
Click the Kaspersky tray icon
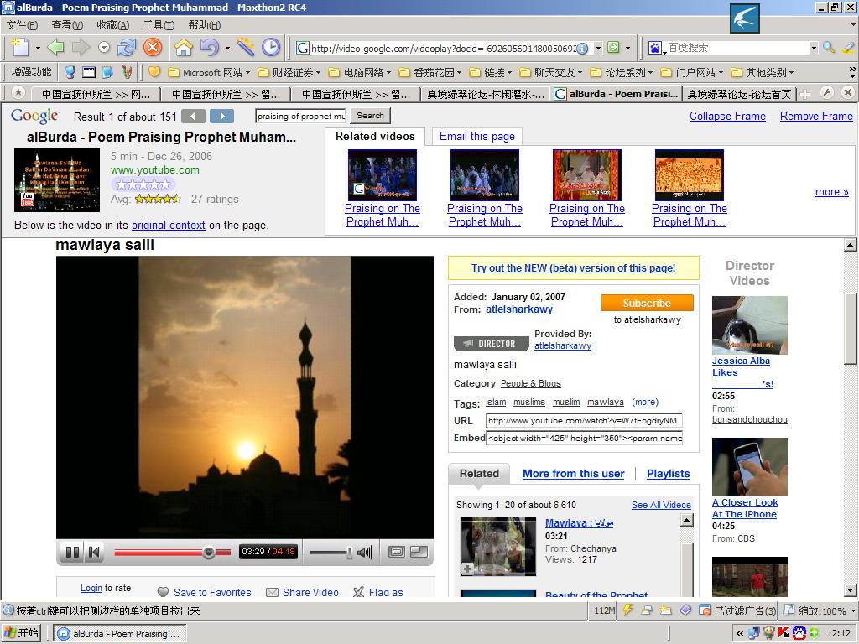tap(784, 633)
